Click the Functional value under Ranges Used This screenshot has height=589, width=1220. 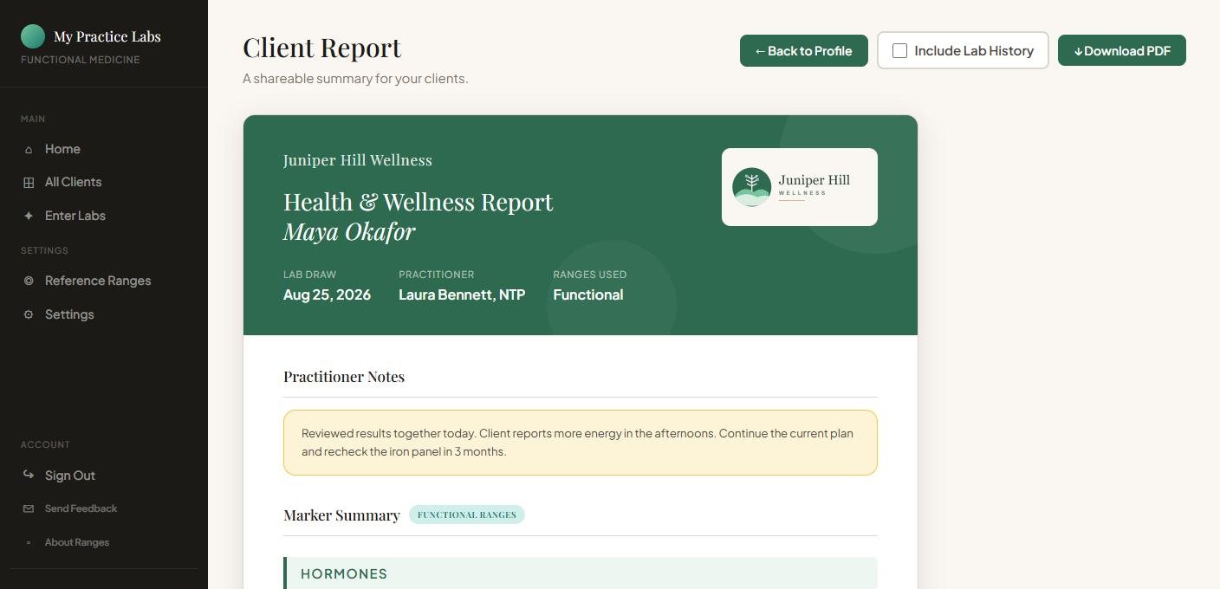[588, 294]
